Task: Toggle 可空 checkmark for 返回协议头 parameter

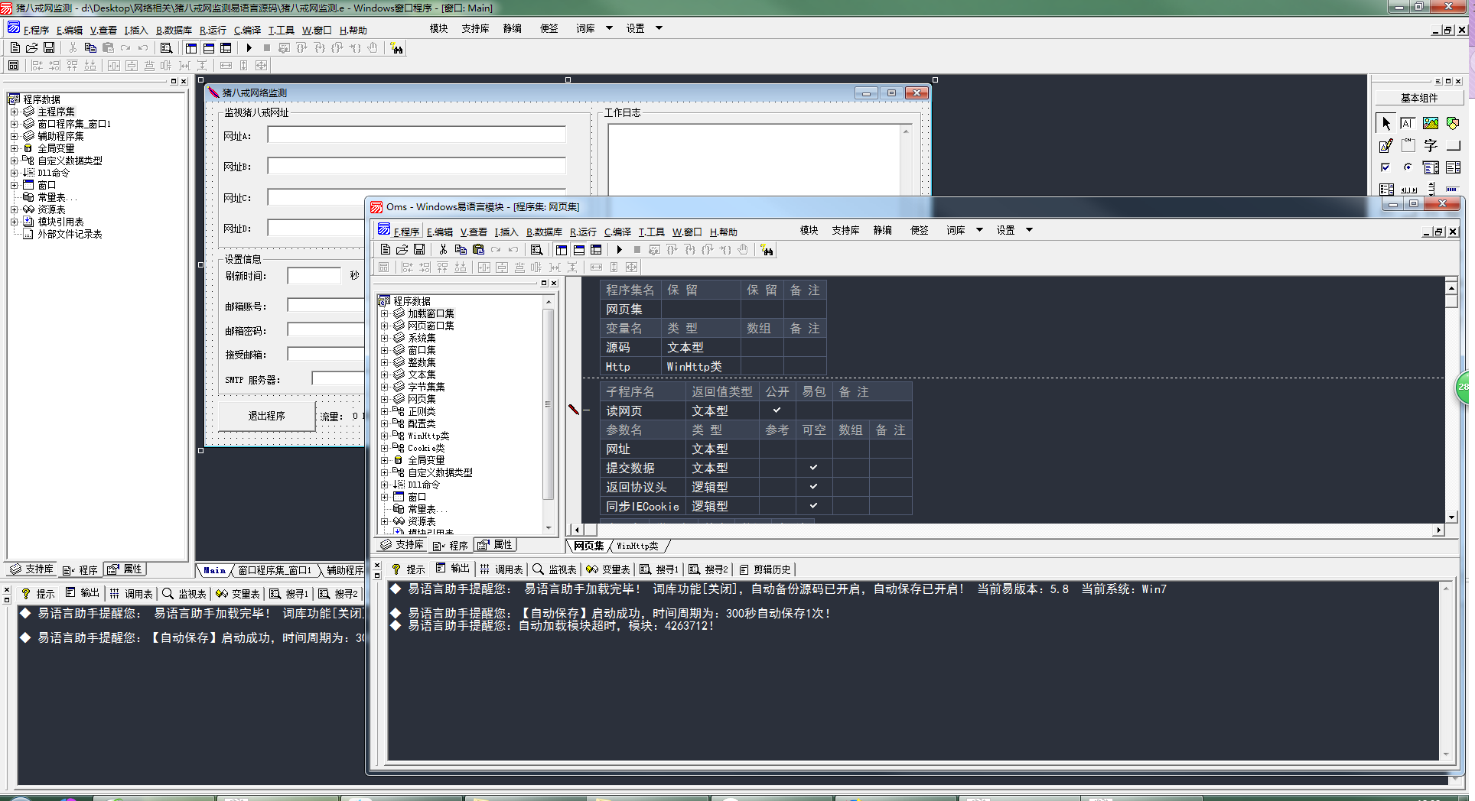Action: (x=813, y=487)
